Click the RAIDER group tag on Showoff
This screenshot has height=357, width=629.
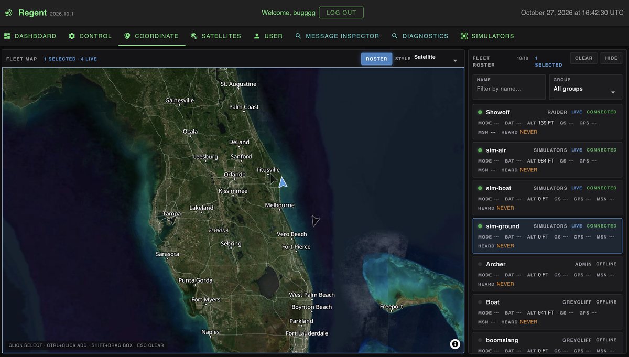(557, 112)
